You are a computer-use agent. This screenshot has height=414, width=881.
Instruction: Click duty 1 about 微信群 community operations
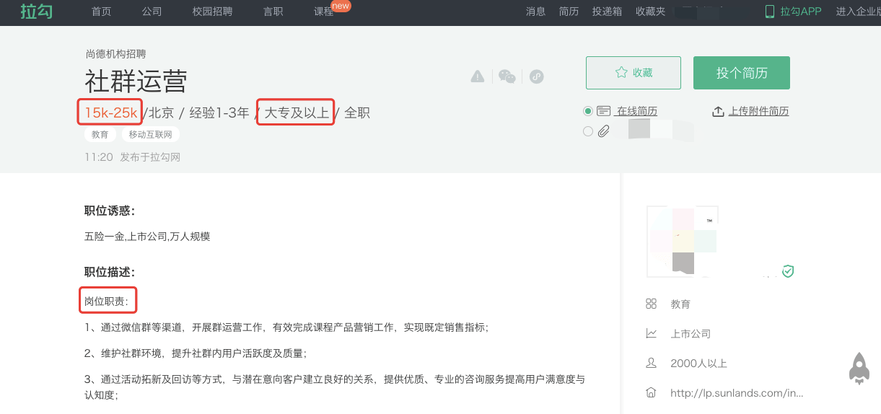pyautogui.click(x=286, y=327)
